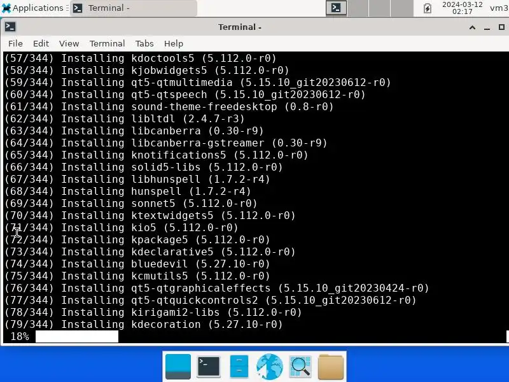Maximize the Terminal window
509x382 pixels.
pos(501,27)
